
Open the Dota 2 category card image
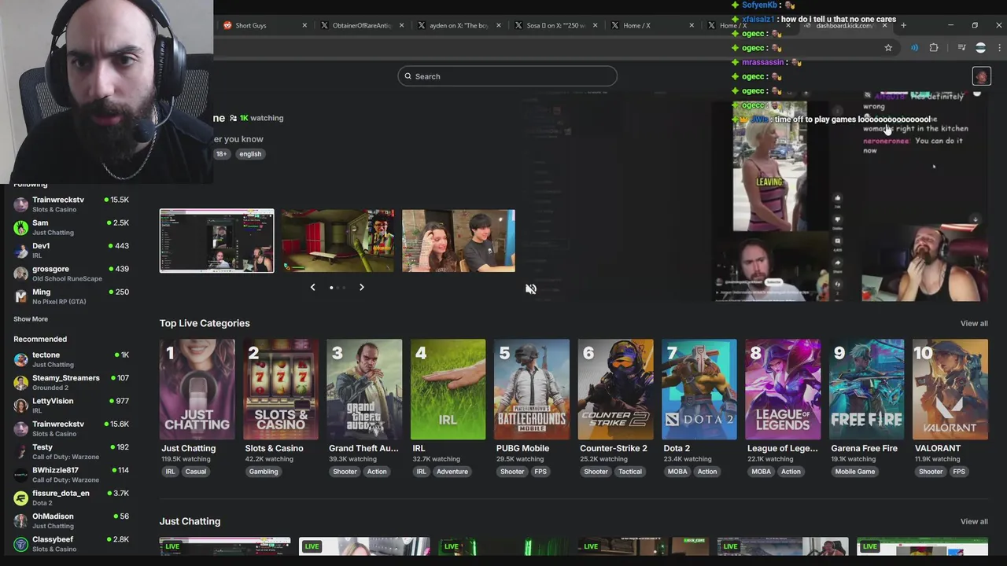point(699,389)
